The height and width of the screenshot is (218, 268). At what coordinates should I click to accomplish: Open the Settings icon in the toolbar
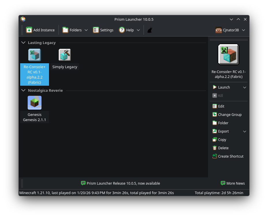[96, 30]
